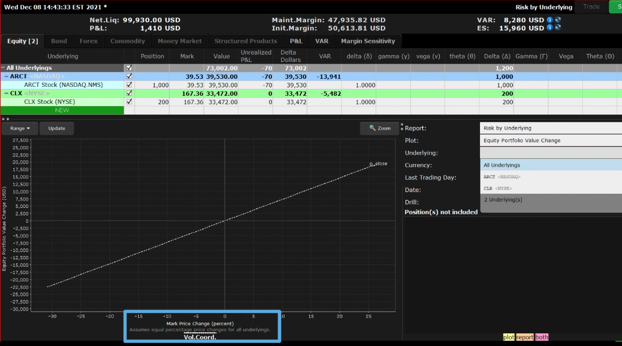Viewport: 622px width, 346px height.
Task: Refresh the ES value
Action: coord(557,28)
